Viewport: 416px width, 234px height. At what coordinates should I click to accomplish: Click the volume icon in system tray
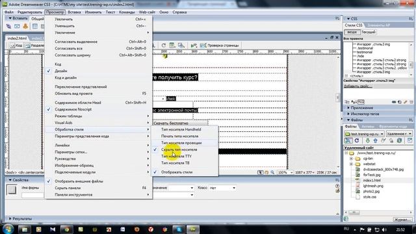[384, 229]
